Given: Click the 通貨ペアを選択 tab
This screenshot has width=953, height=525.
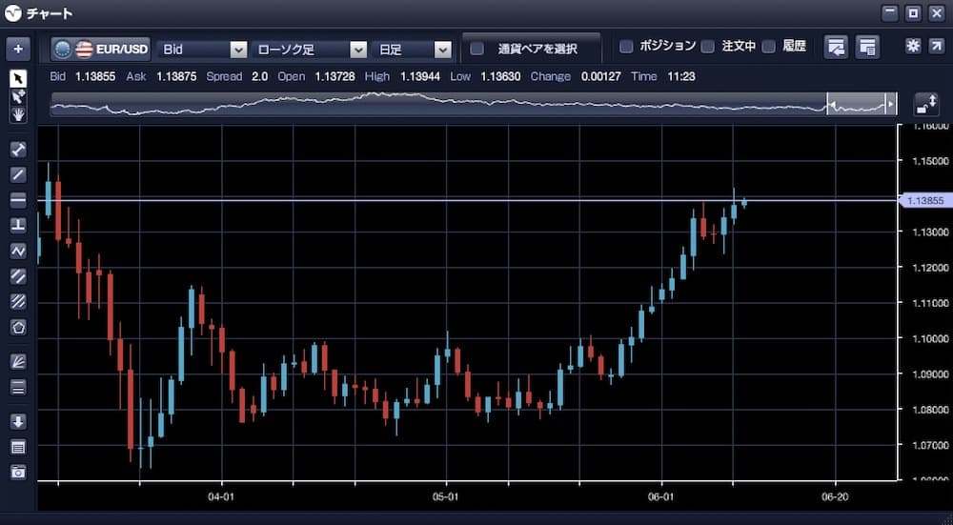Looking at the screenshot, I should coord(532,48).
